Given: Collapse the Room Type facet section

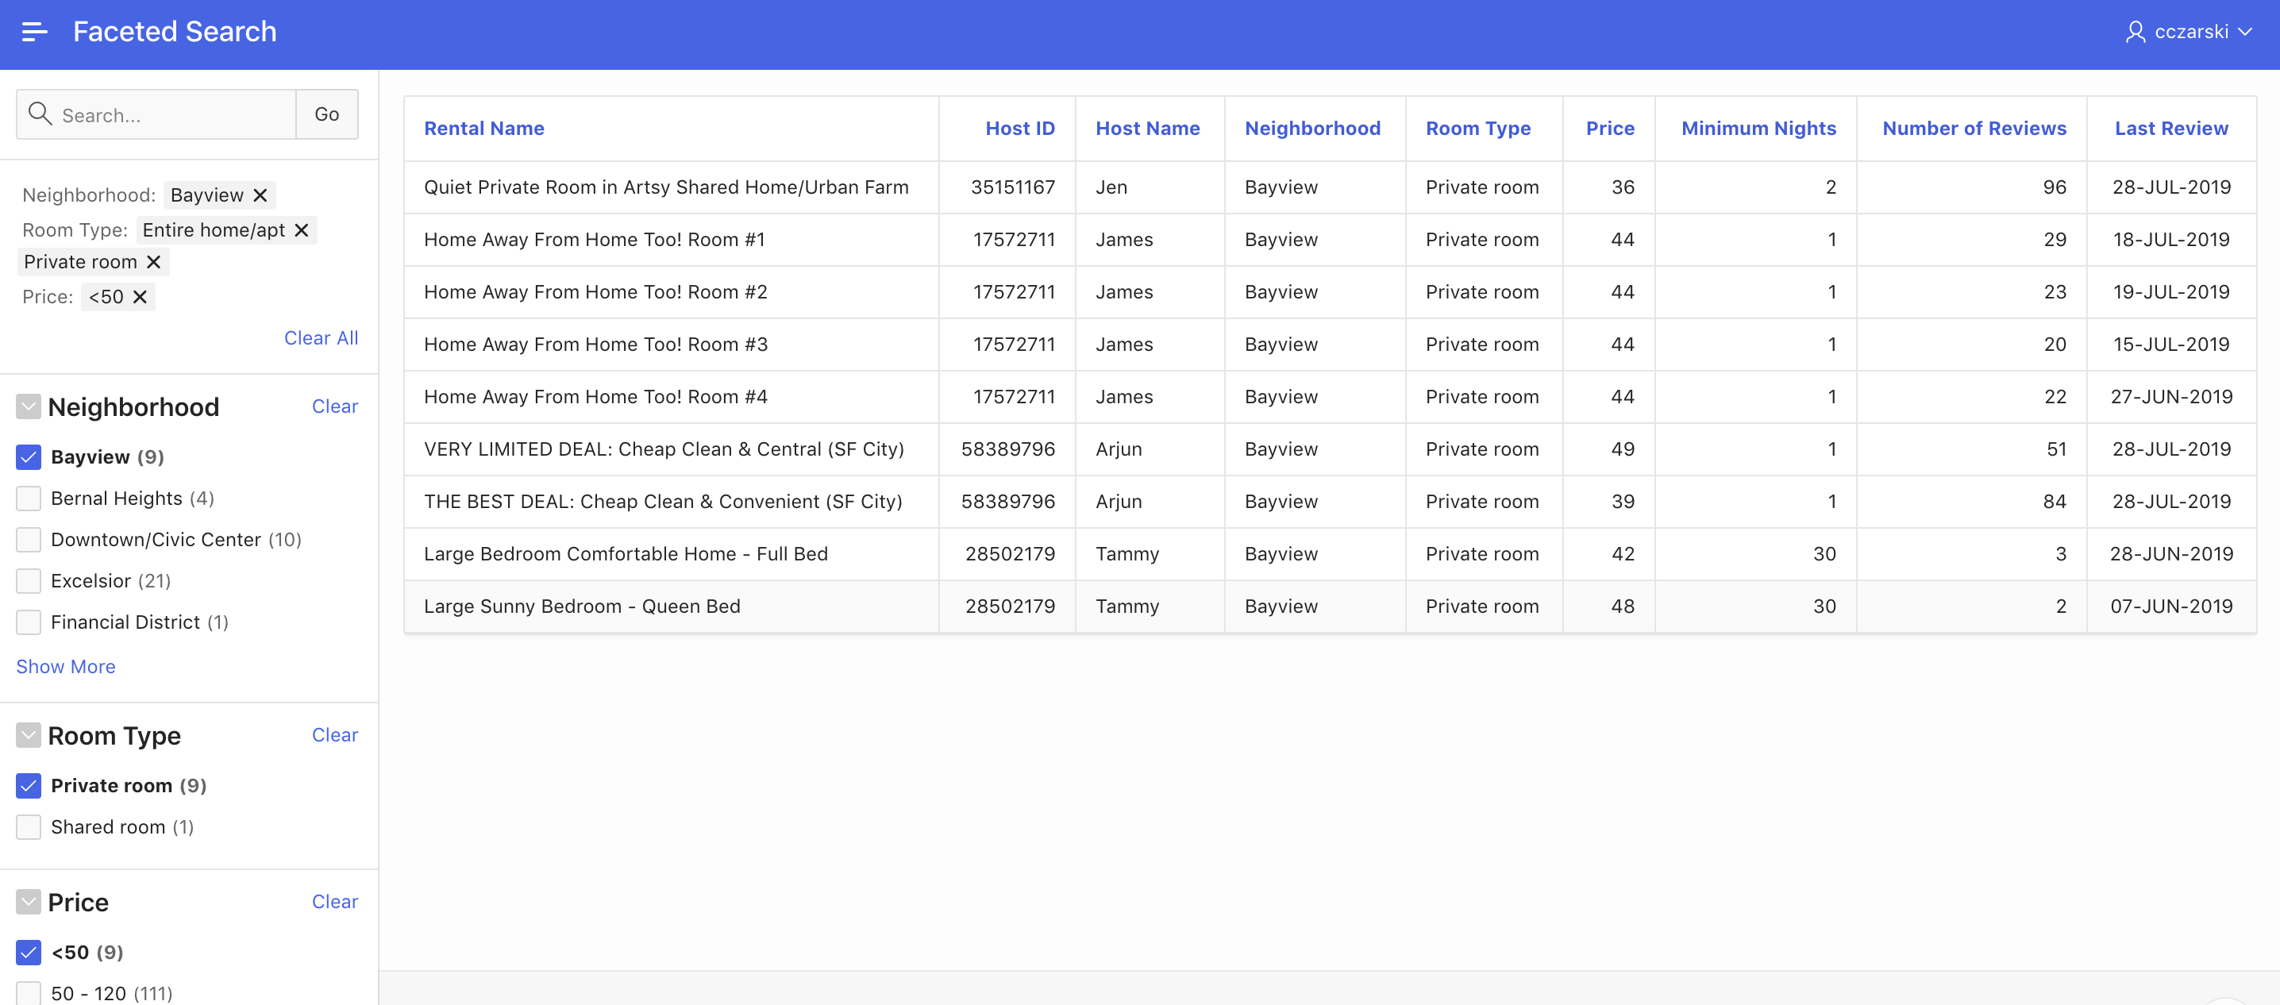Looking at the screenshot, I should click(x=29, y=734).
